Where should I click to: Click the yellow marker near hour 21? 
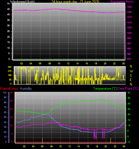coord(111,140)
